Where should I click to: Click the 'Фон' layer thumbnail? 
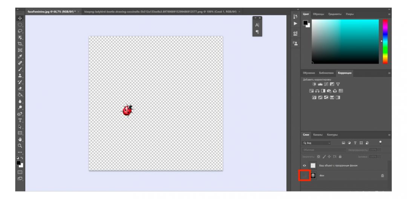pyautogui.click(x=313, y=175)
